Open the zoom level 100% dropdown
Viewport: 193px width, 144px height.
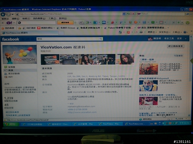(x=186, y=119)
